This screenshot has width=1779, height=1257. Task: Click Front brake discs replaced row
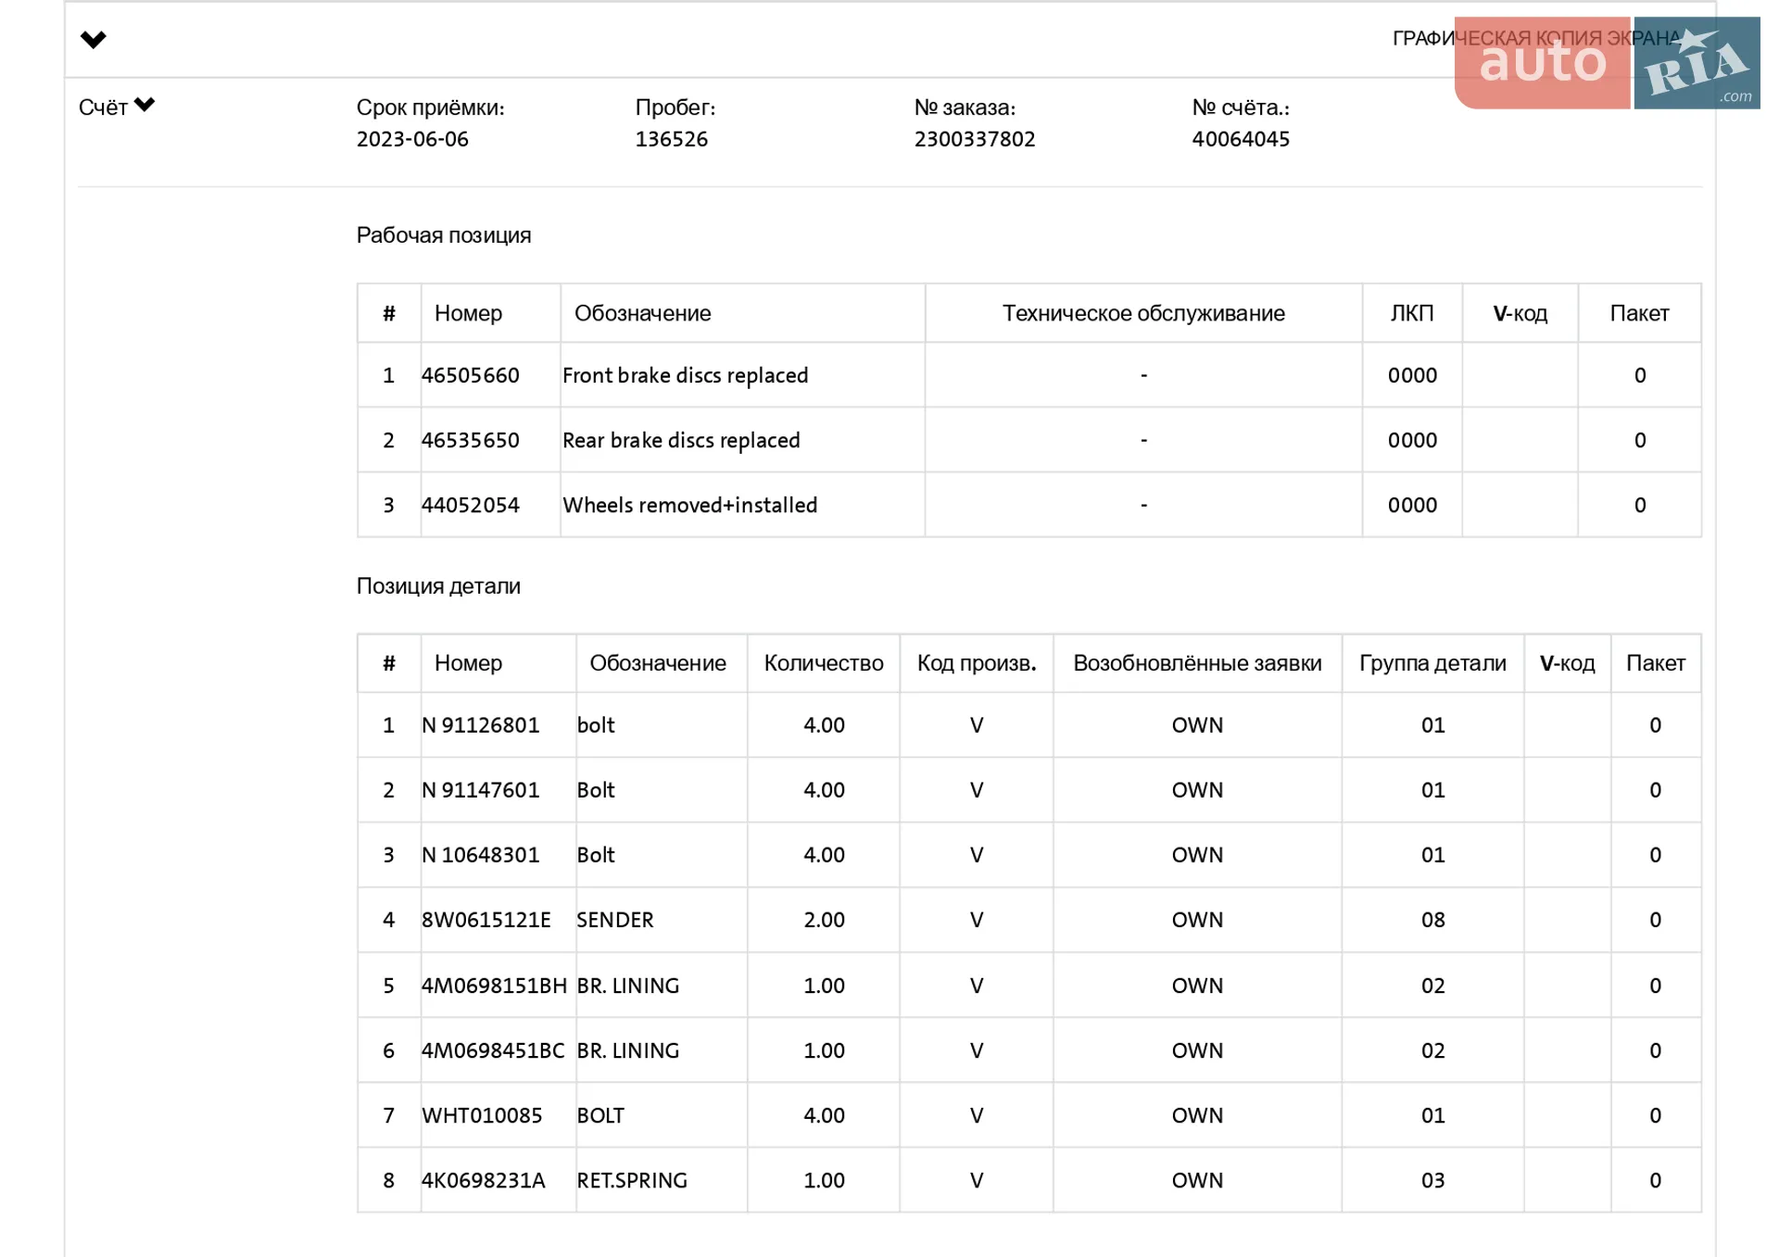[1029, 375]
